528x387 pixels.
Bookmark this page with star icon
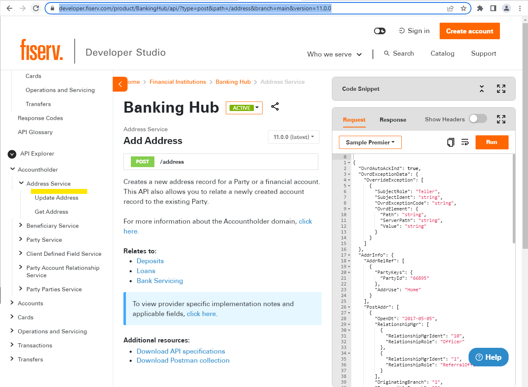(x=464, y=8)
